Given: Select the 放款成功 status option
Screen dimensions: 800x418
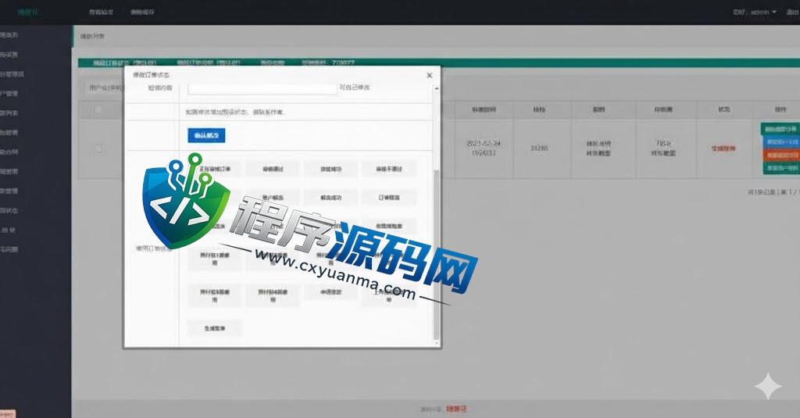Looking at the screenshot, I should (330, 169).
